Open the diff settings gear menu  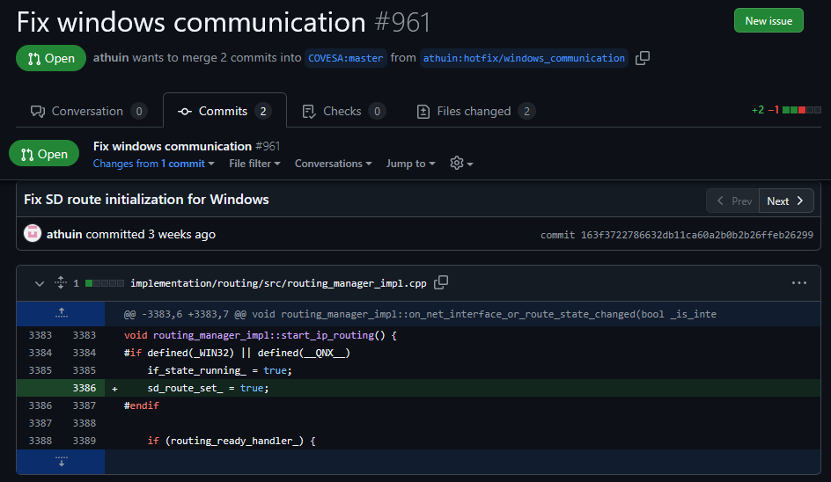[x=461, y=164]
